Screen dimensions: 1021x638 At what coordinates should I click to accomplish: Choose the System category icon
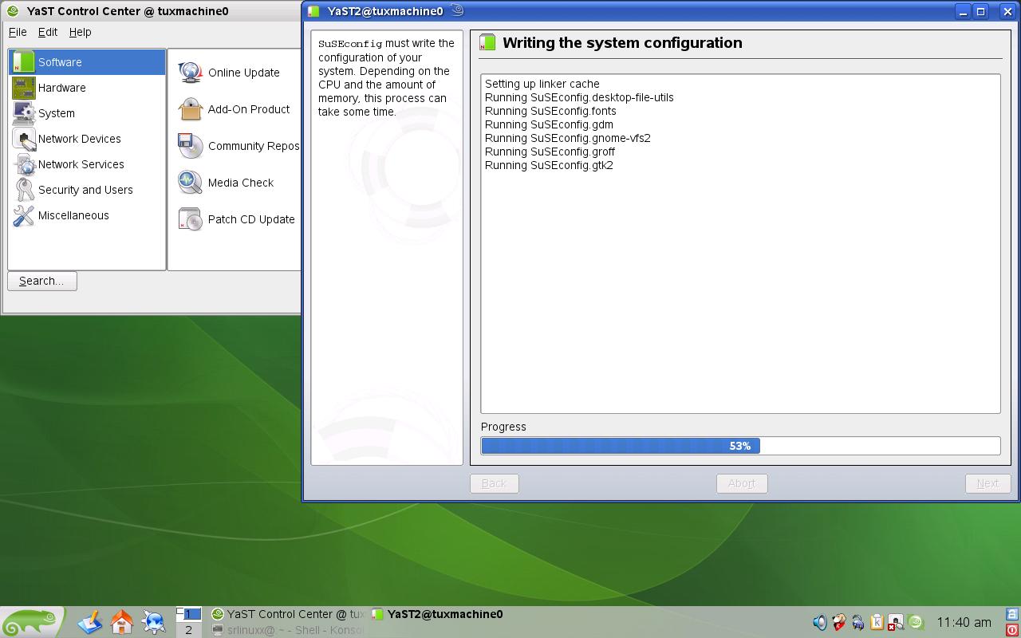(24, 113)
